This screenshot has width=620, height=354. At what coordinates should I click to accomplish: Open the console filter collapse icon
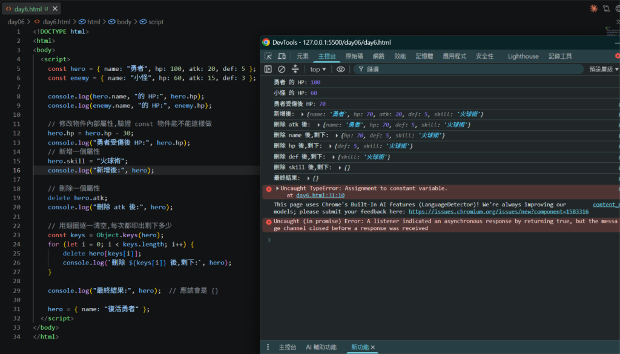coord(295,69)
